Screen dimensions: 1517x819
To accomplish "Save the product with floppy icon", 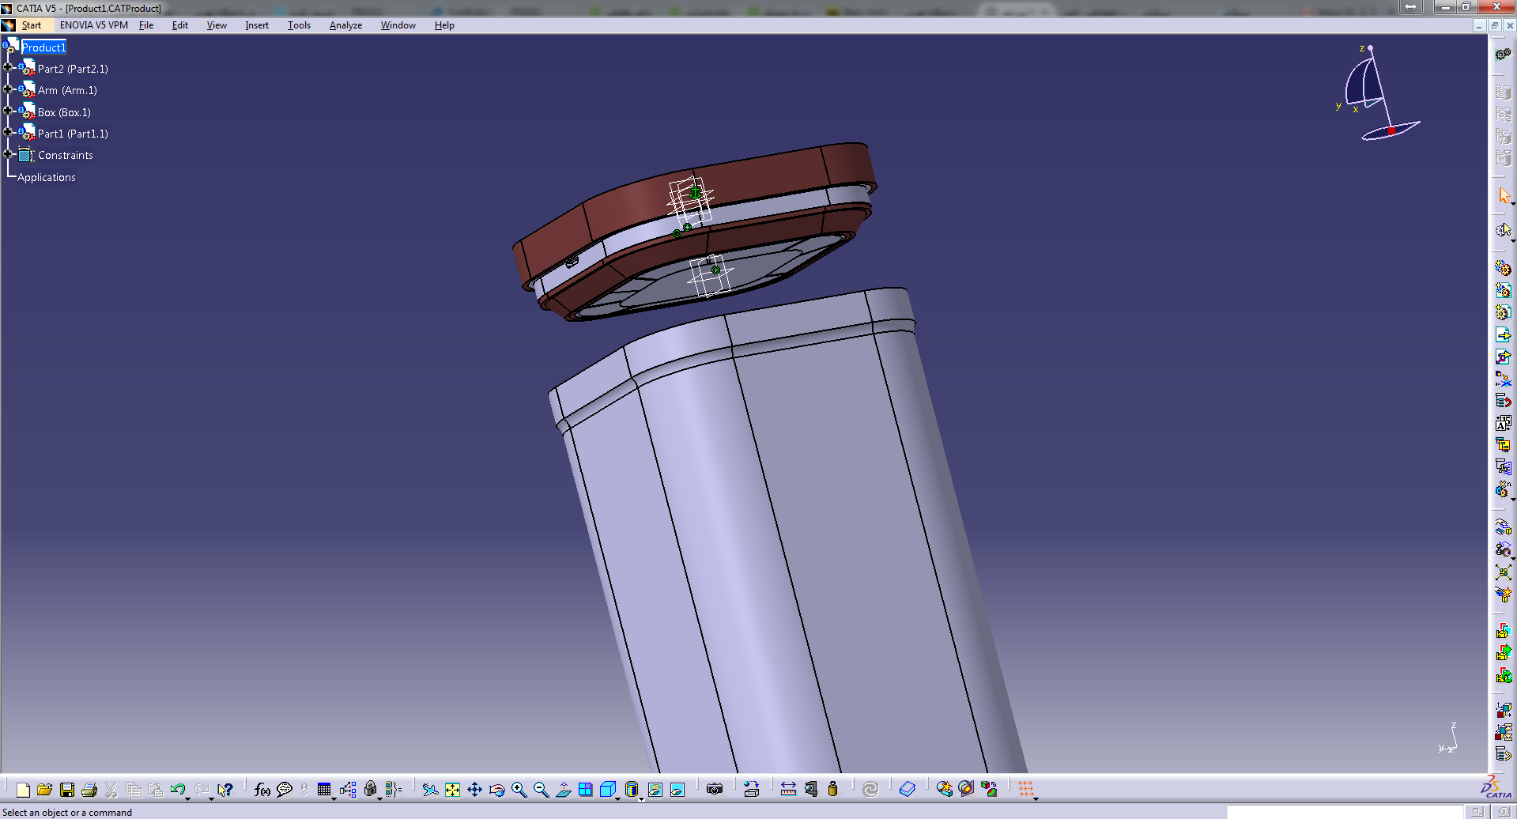I will [x=67, y=789].
